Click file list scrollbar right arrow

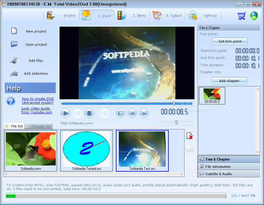pyautogui.click(x=182, y=174)
